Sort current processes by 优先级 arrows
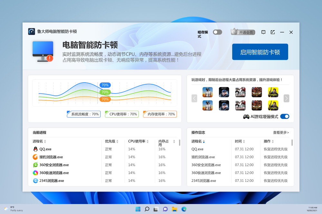322x214 pixels. click(x=117, y=141)
